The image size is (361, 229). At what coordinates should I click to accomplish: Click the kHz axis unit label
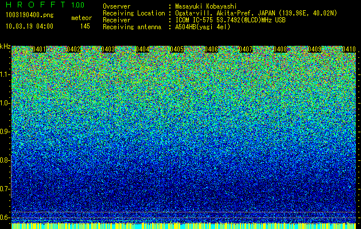coord(5,46)
